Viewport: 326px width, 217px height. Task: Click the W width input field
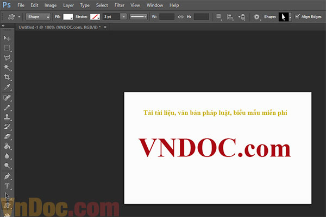[167, 17]
